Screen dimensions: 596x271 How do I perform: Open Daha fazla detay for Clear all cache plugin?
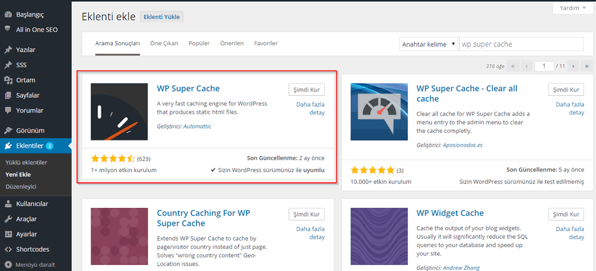click(x=570, y=108)
